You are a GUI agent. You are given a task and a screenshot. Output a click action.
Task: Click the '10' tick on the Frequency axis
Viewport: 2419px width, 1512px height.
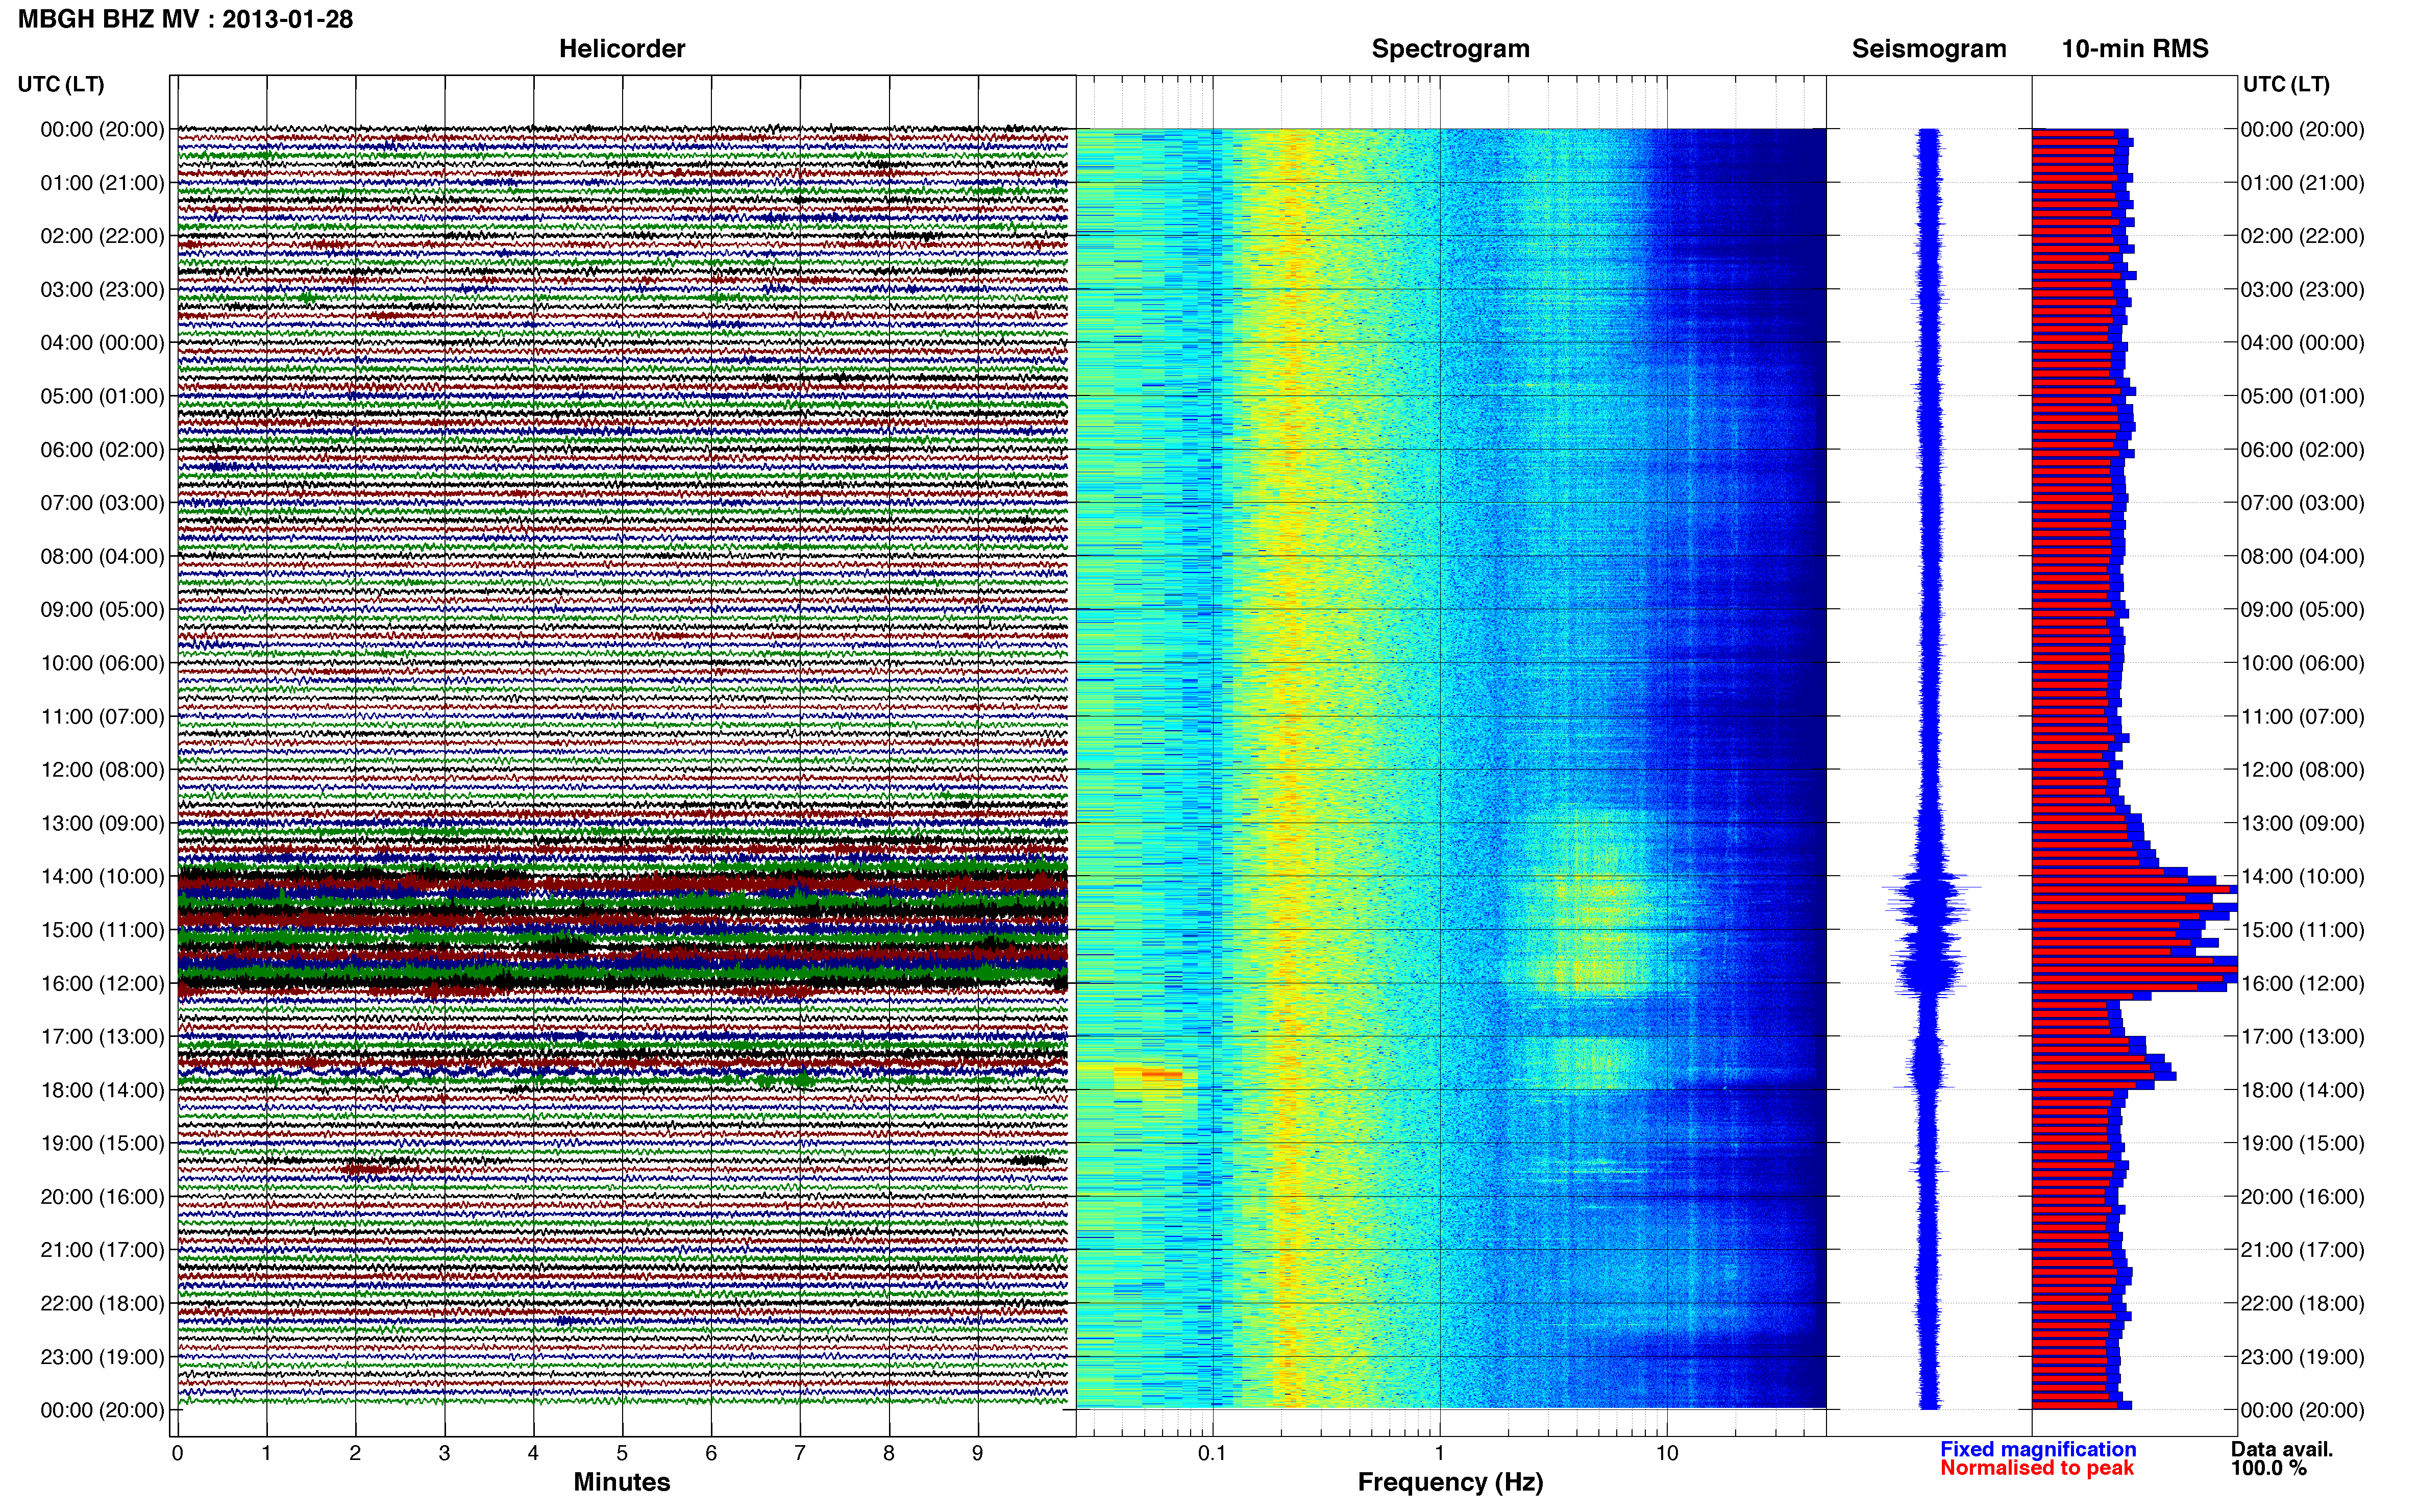click(x=1666, y=1453)
